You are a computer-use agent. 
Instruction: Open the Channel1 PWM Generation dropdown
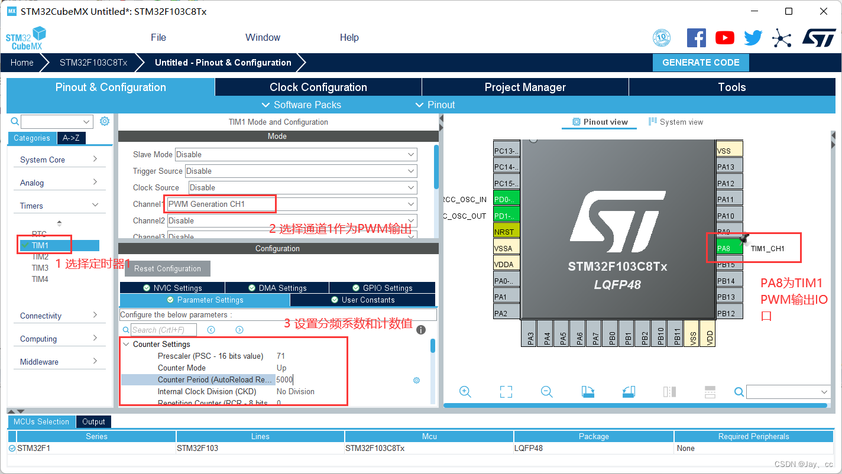[292, 204]
